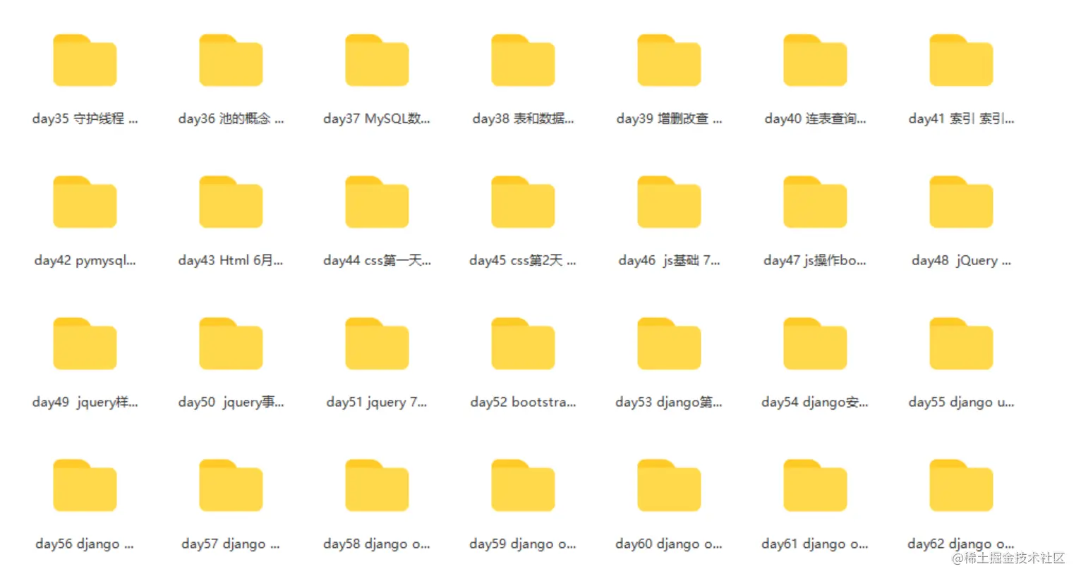Click the day38 表和数据 folder
The height and width of the screenshot is (581, 1081).
[523, 61]
